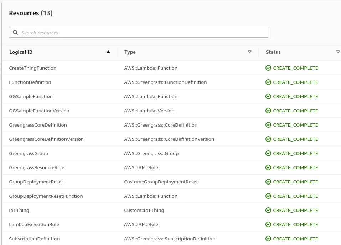Click CREATE_COMPLETE text for SubscriptionDefinition
Viewport: 341px width, 245px height.
[x=295, y=239]
